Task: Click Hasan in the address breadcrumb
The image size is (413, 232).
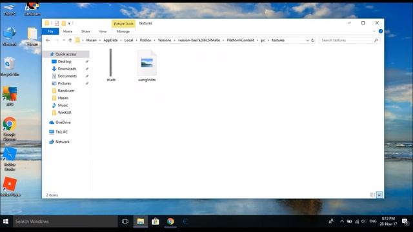Action: pyautogui.click(x=92, y=40)
